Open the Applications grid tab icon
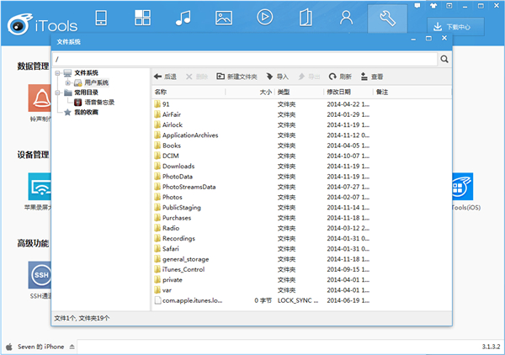 [x=141, y=17]
